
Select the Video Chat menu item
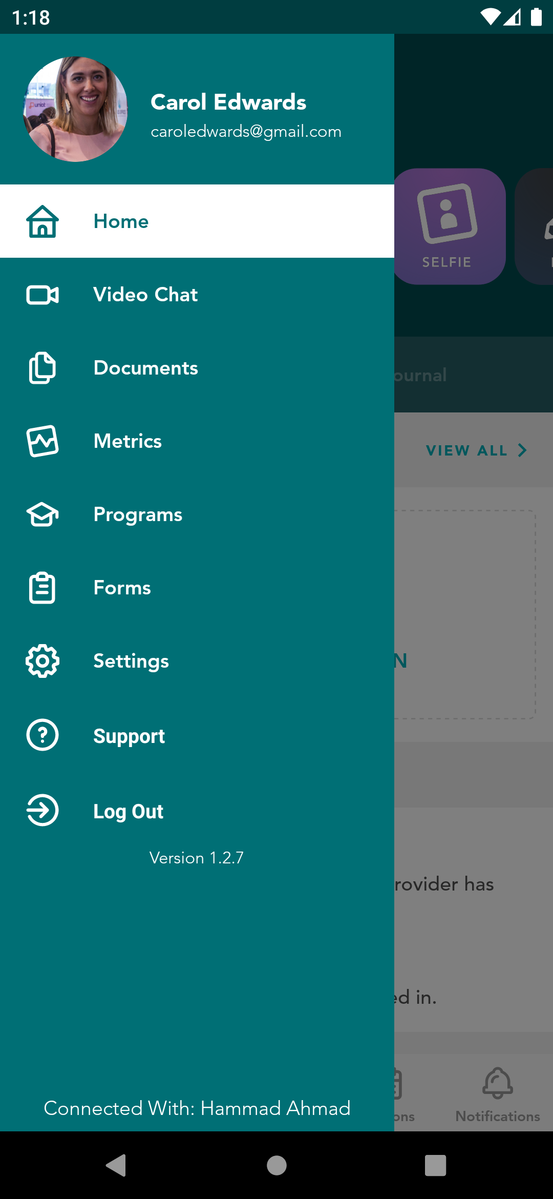pos(197,295)
